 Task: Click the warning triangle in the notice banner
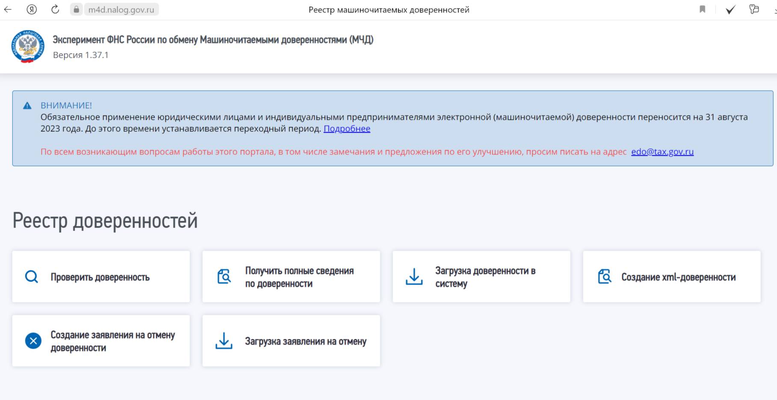(x=28, y=104)
